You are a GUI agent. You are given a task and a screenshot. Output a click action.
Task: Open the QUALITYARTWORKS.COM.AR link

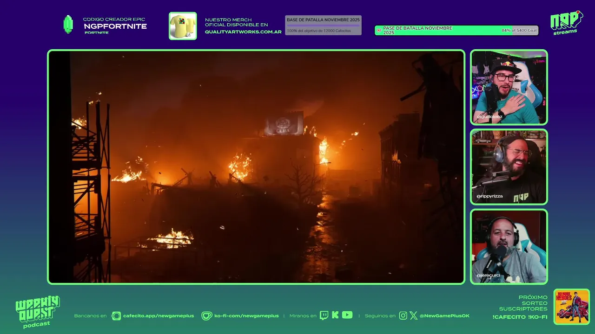[x=243, y=32]
